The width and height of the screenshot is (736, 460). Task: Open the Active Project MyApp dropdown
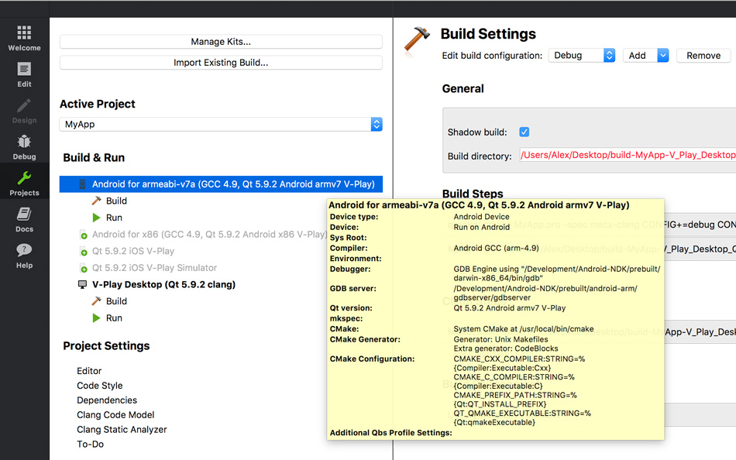221,125
